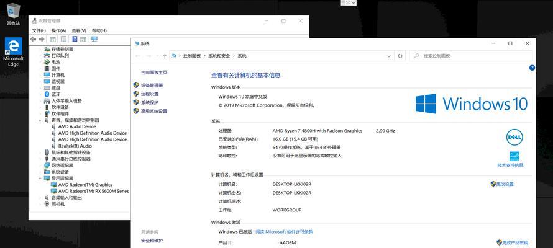The height and width of the screenshot is (248, 553).
Task: Click the blue help question mark in the System window
Action: coord(532,68)
